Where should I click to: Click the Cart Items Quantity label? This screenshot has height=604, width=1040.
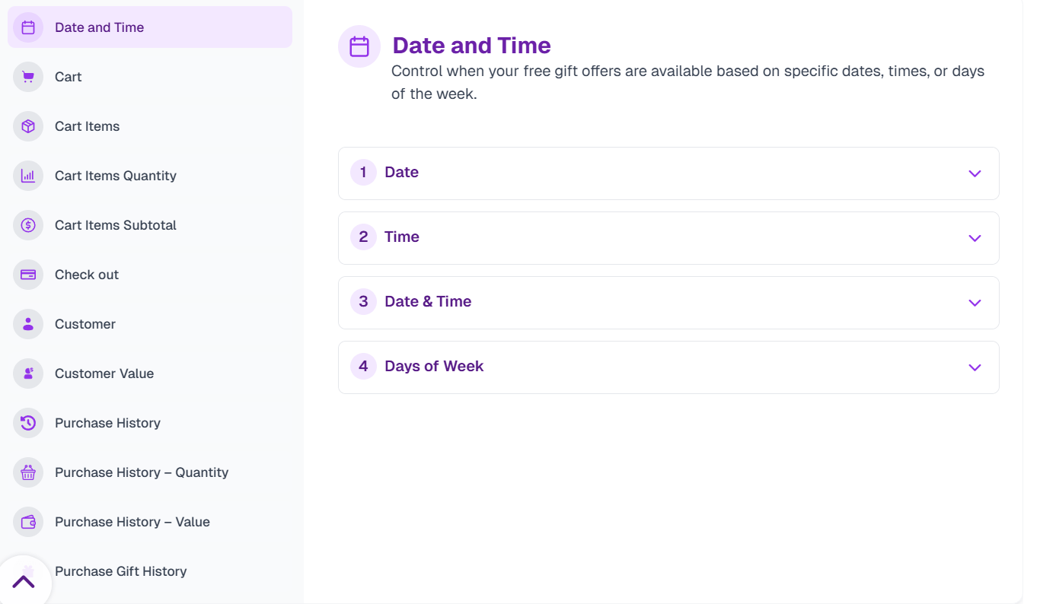click(116, 176)
